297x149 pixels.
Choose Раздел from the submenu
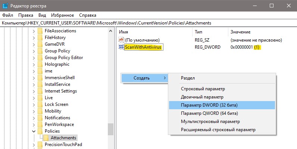tap(222, 78)
